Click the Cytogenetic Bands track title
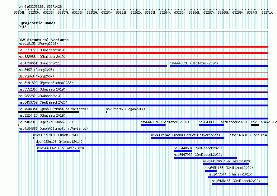Image resolution: width=277 pixels, height=196 pixels. coord(37,23)
